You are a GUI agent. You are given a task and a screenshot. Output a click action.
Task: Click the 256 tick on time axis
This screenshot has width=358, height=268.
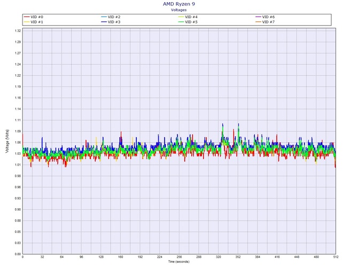(179, 257)
